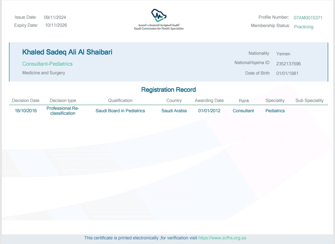This screenshot has height=244, width=335.
Task: Click the Iqama ID number 2352137596
Action: pos(288,64)
